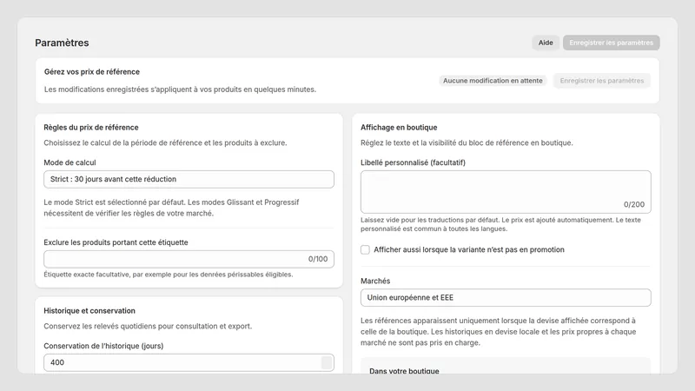Click the Exclure les produits portant cette étiquette label
The width and height of the screenshot is (695, 391).
coord(116,242)
